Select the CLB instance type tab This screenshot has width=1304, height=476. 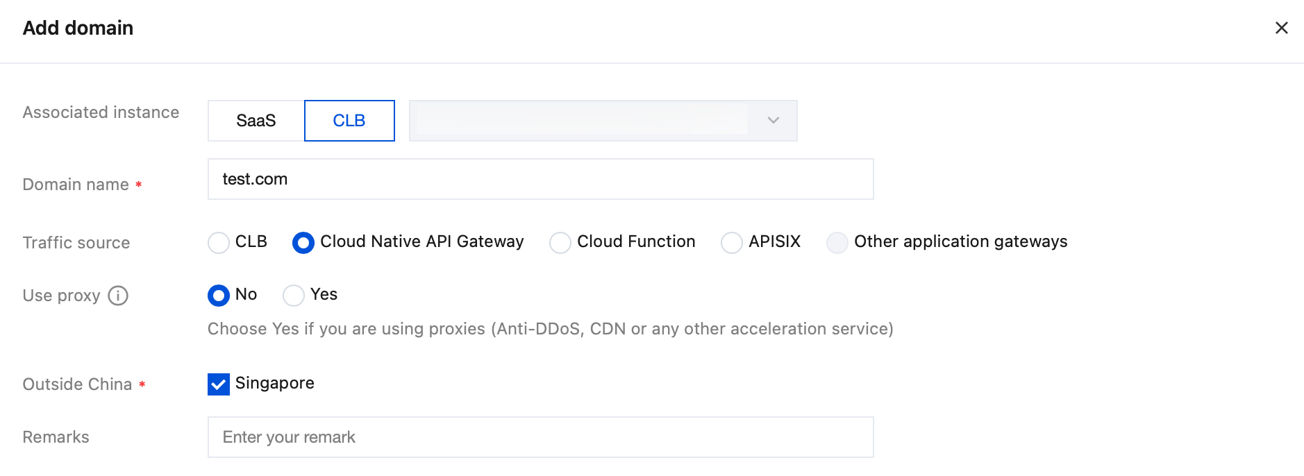[349, 121]
